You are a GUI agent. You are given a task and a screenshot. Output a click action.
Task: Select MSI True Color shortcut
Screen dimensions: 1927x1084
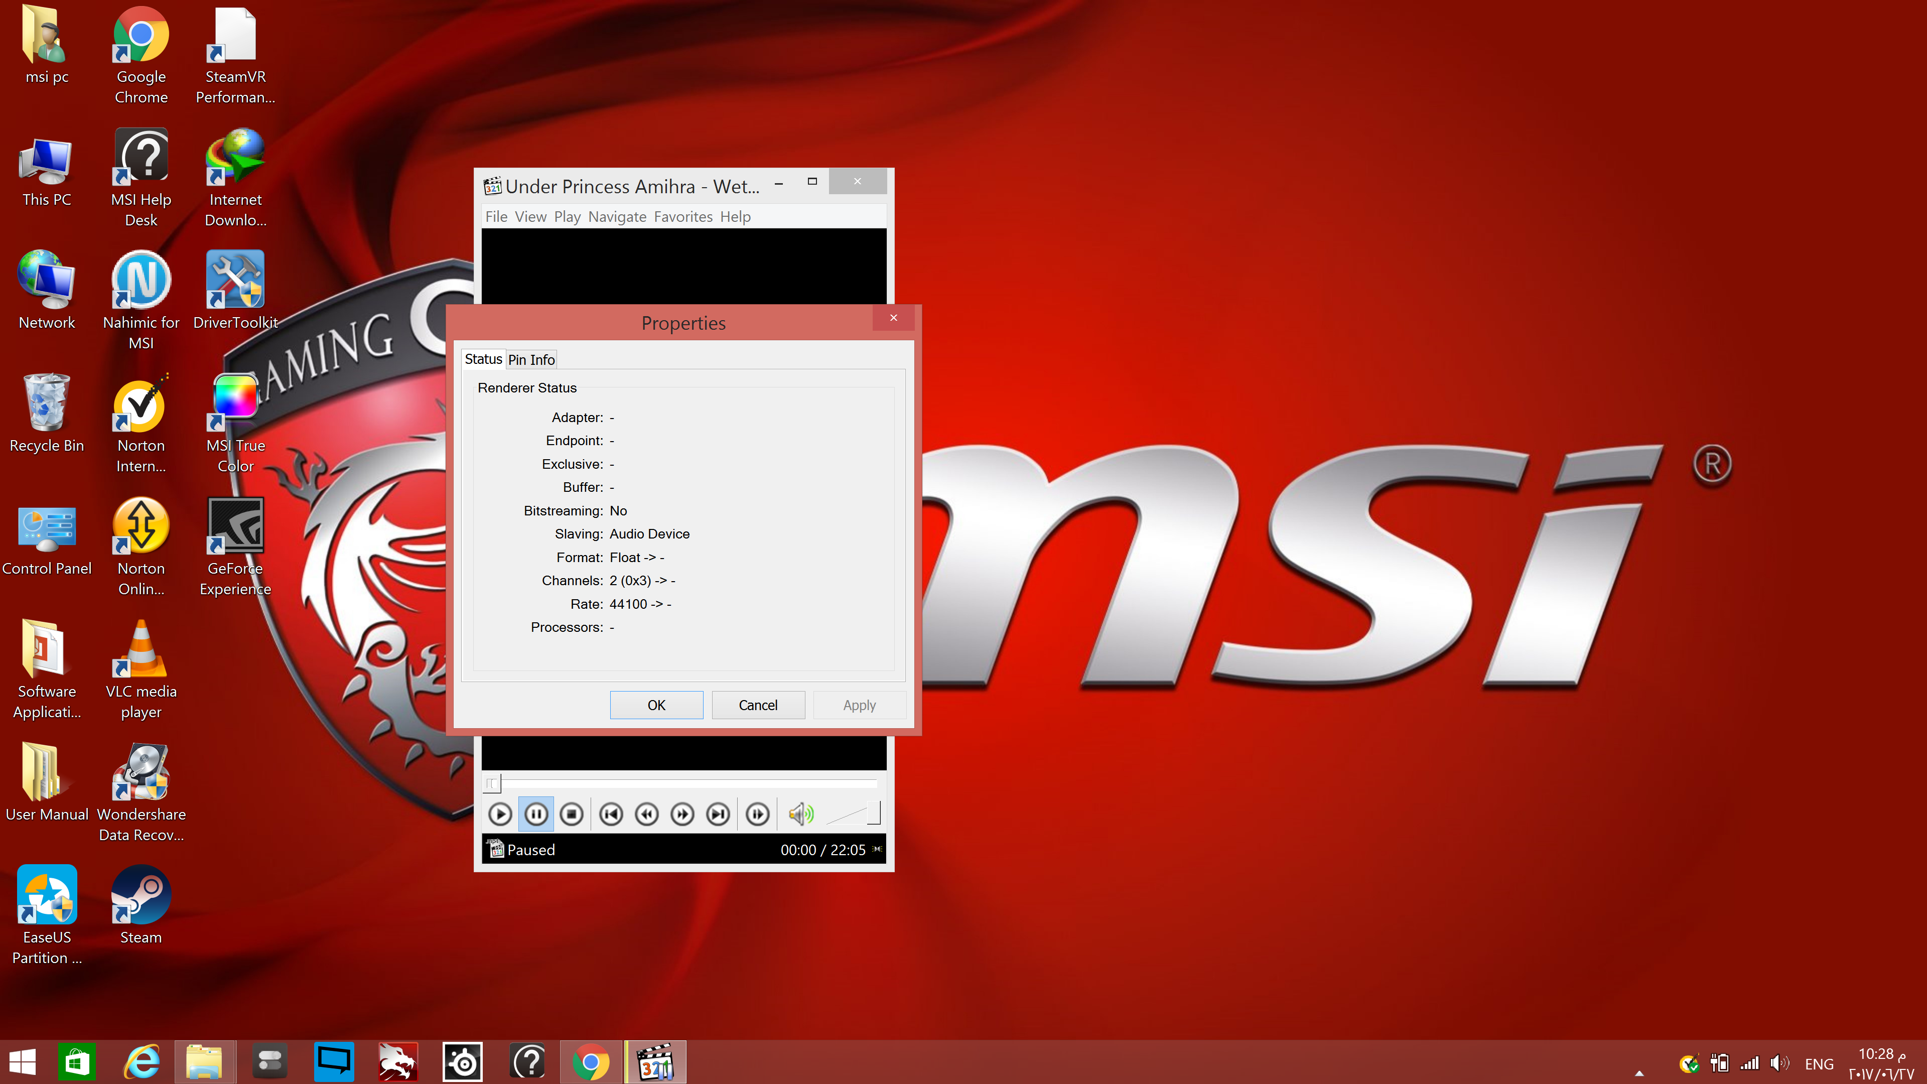(x=235, y=424)
